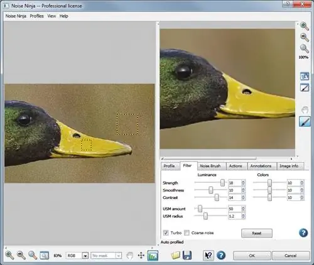Click the save floppy disk icon
This screenshot has width=314, height=265.
point(187,256)
